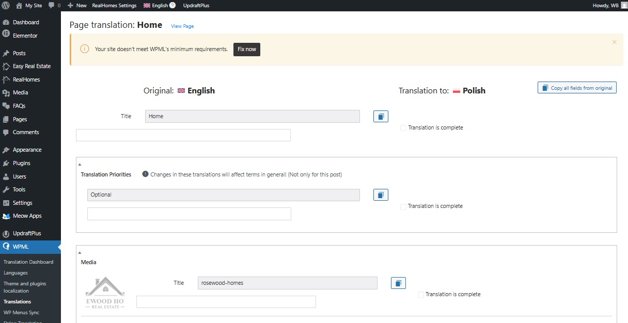Click copy icon next to Optional field

[381, 195]
